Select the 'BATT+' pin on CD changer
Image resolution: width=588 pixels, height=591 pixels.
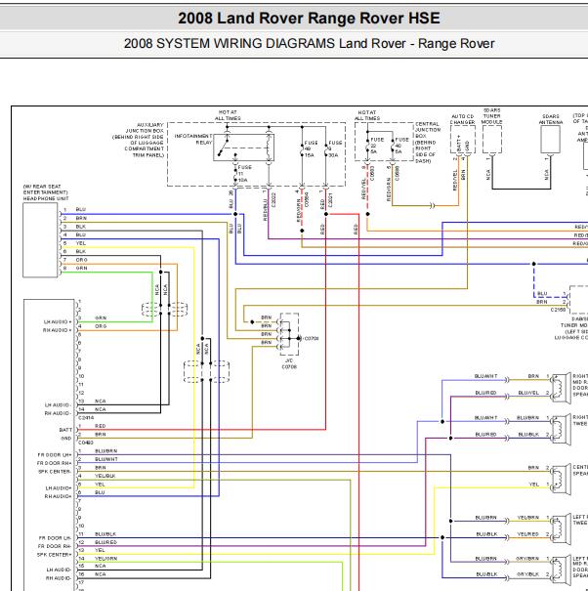(459, 144)
